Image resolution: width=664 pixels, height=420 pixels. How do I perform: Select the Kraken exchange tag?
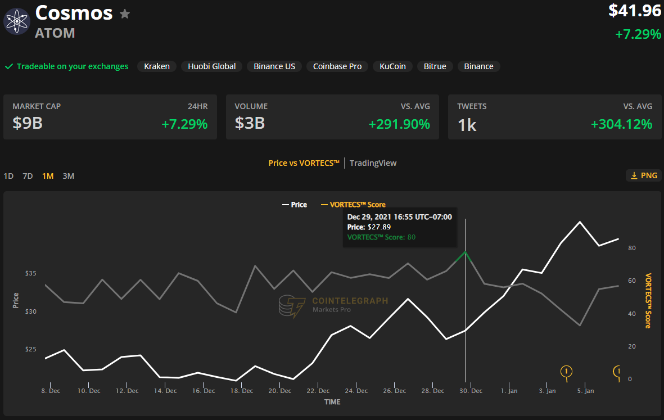click(x=157, y=66)
